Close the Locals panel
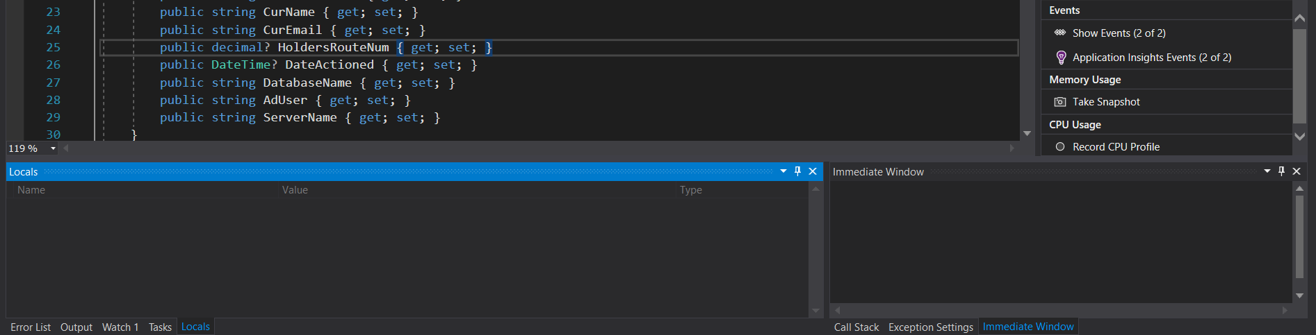This screenshot has width=1316, height=335. (x=813, y=171)
